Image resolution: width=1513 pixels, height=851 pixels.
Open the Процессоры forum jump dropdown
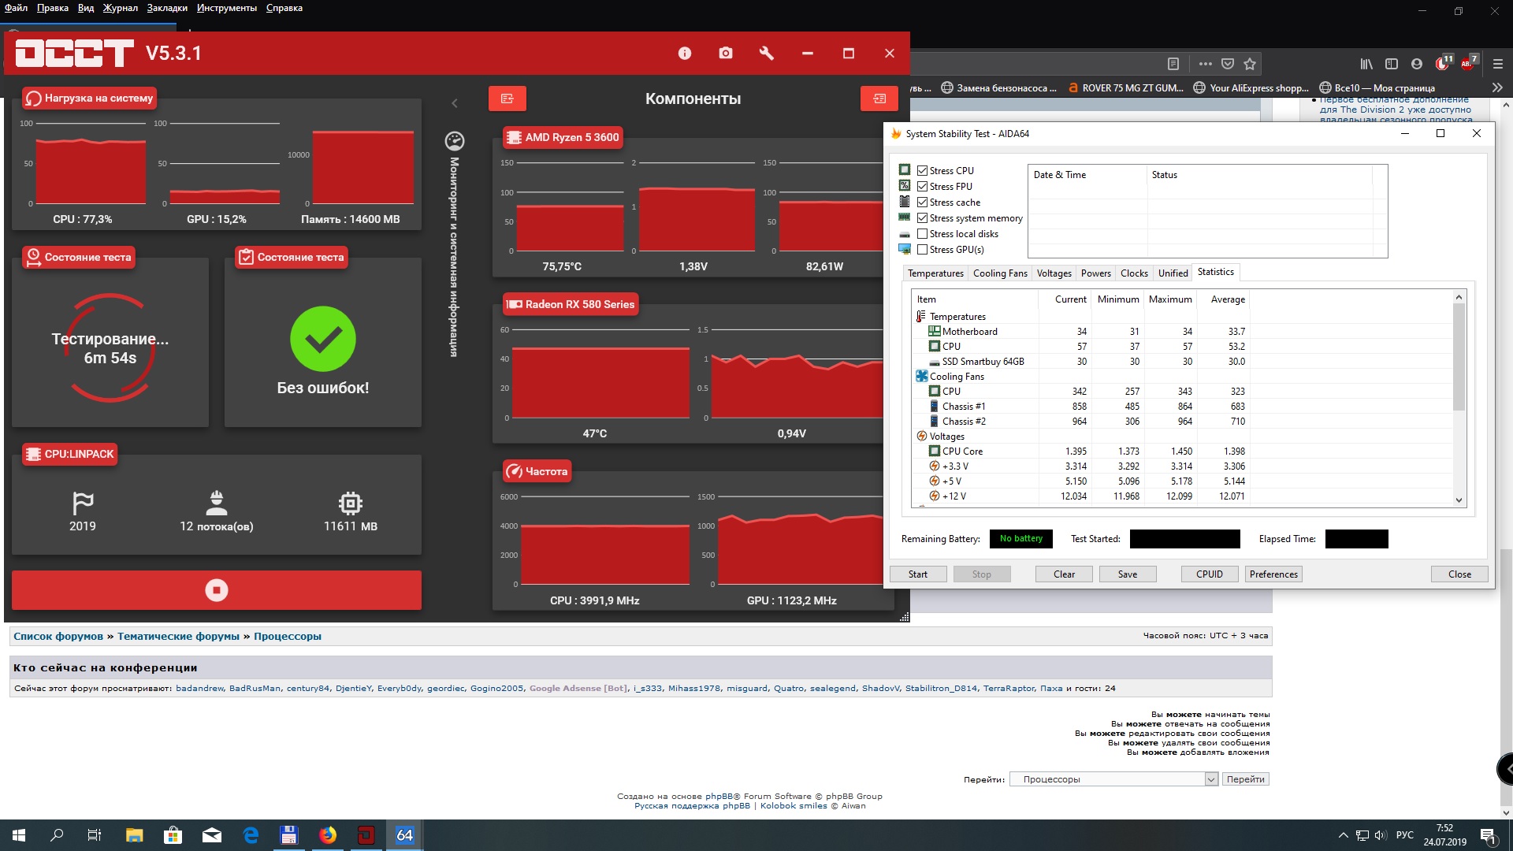pos(1113,779)
